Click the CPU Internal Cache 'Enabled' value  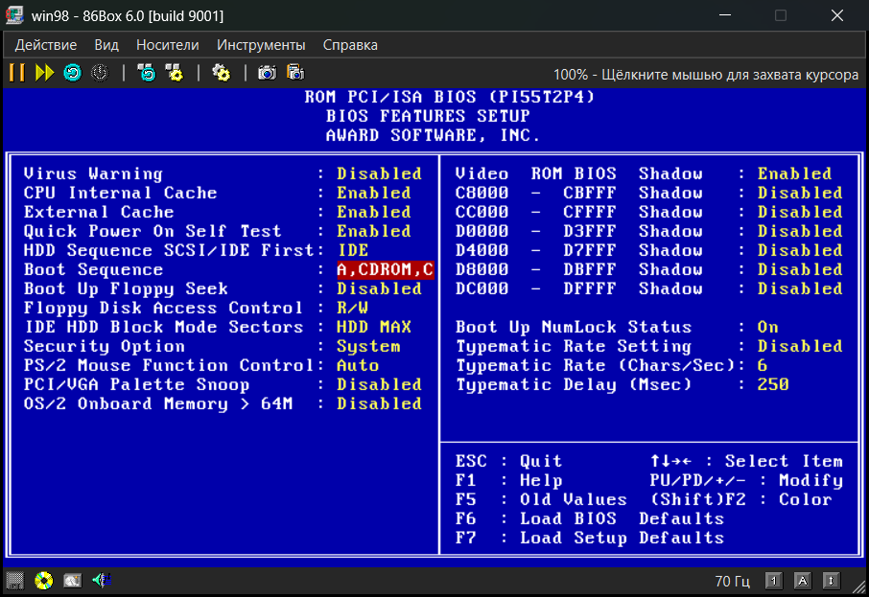coord(374,194)
